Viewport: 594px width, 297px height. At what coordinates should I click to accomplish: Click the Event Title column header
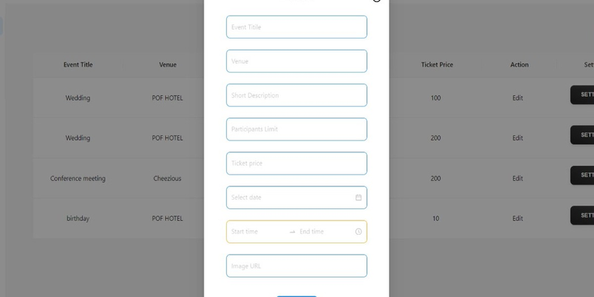tap(78, 65)
